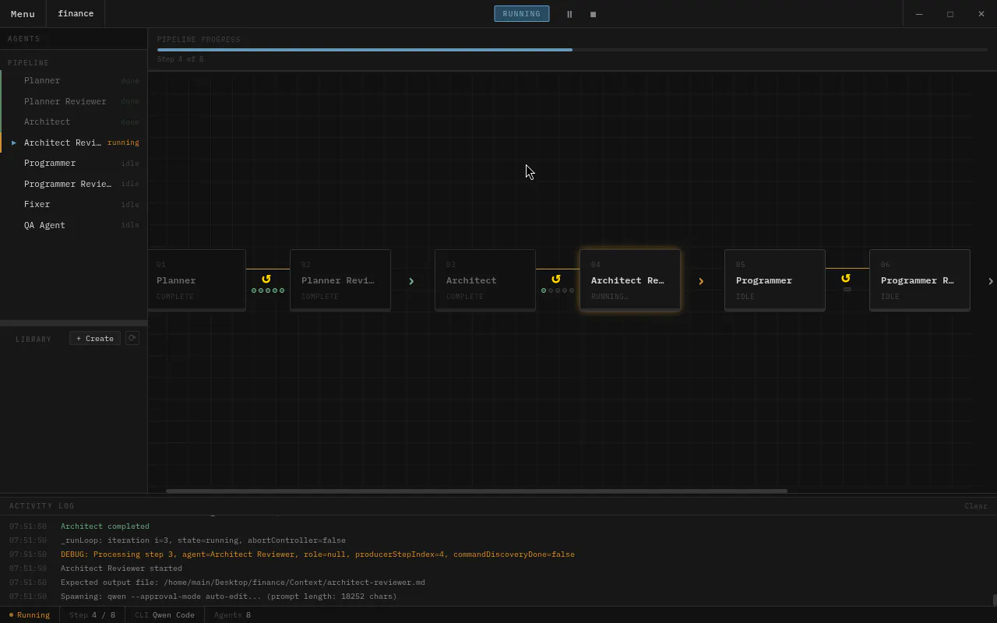Screen dimensions: 997x623
Task: Switch to the finance tab
Action: pos(76,14)
